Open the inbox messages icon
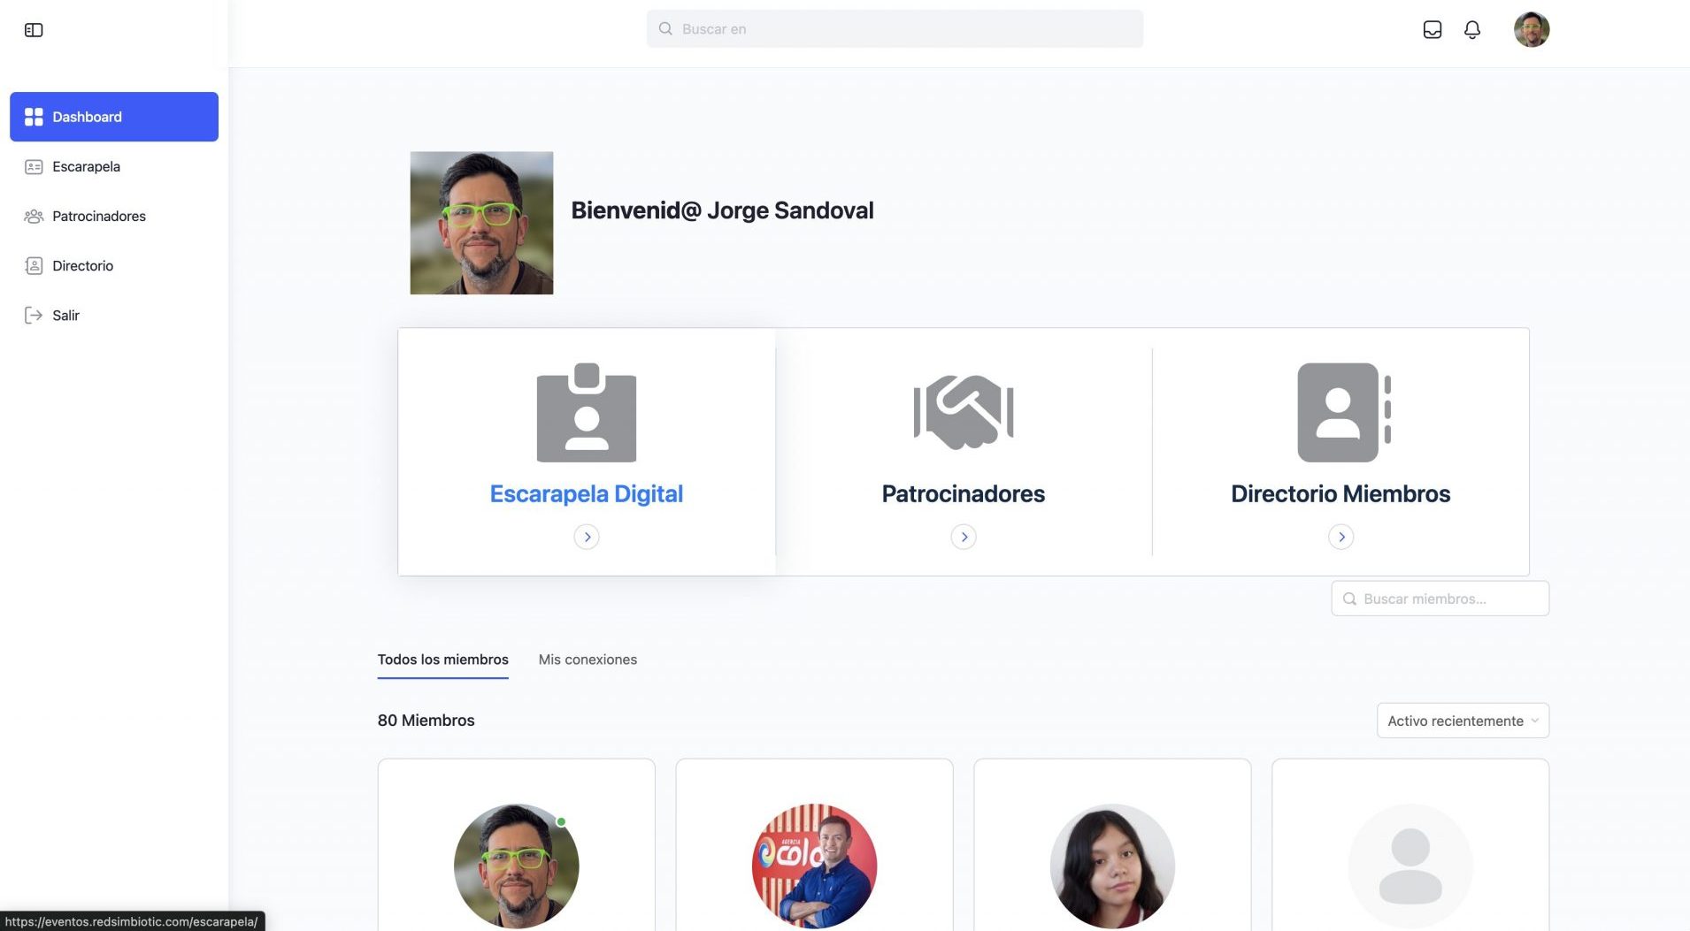Image resolution: width=1690 pixels, height=931 pixels. point(1432,30)
